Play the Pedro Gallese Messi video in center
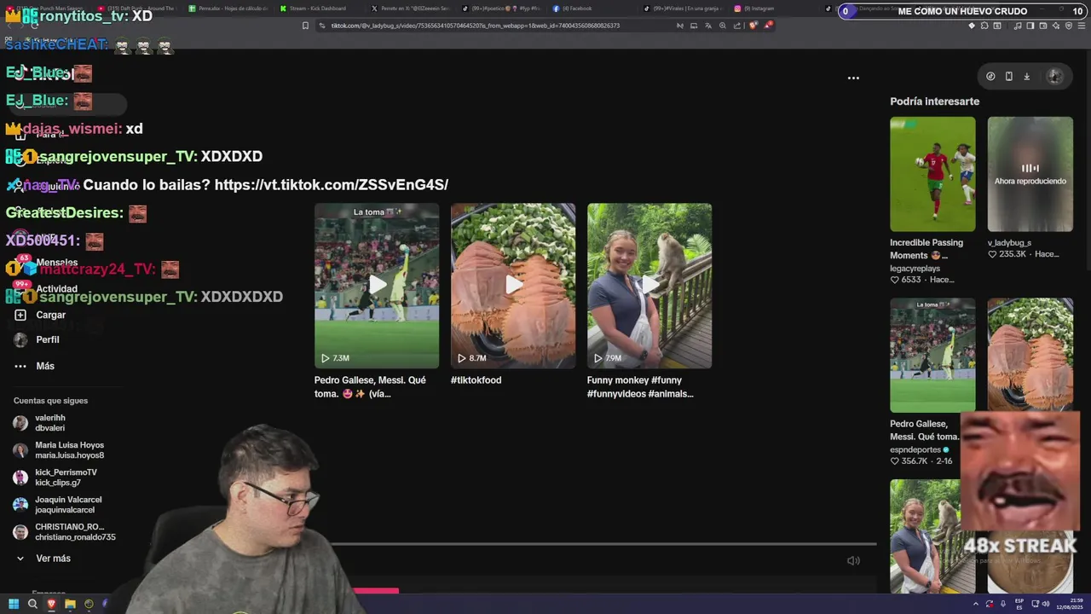Image resolution: width=1091 pixels, height=614 pixels. pos(377,286)
